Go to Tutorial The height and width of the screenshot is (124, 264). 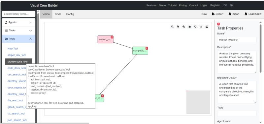pyautogui.click(x=172, y=5)
